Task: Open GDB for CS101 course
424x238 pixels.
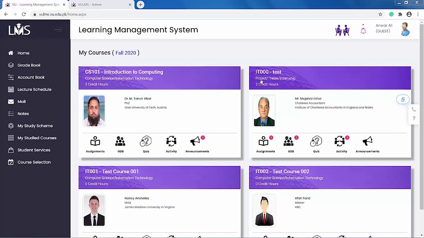Action: coord(120,144)
